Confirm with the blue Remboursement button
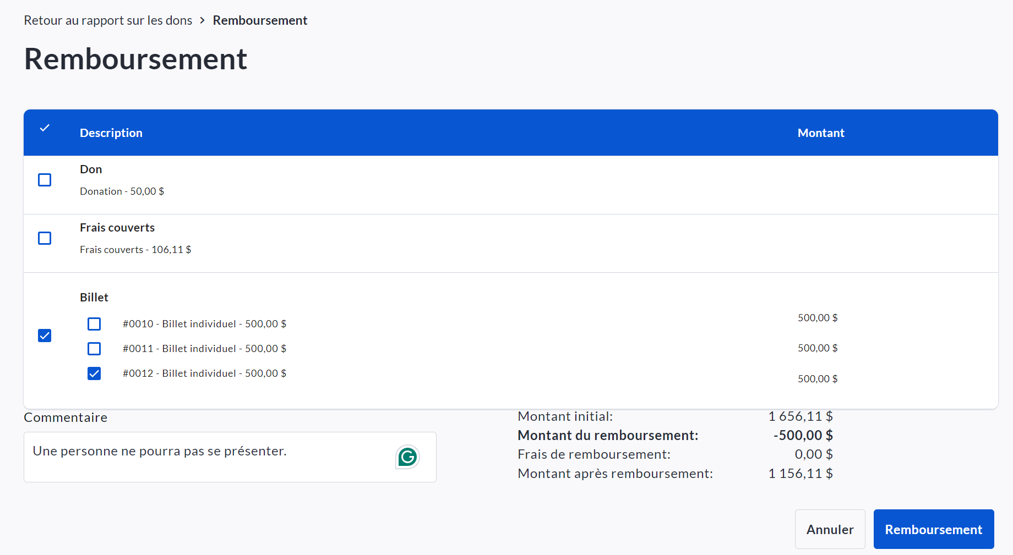The height and width of the screenshot is (555, 1013). coord(933,529)
